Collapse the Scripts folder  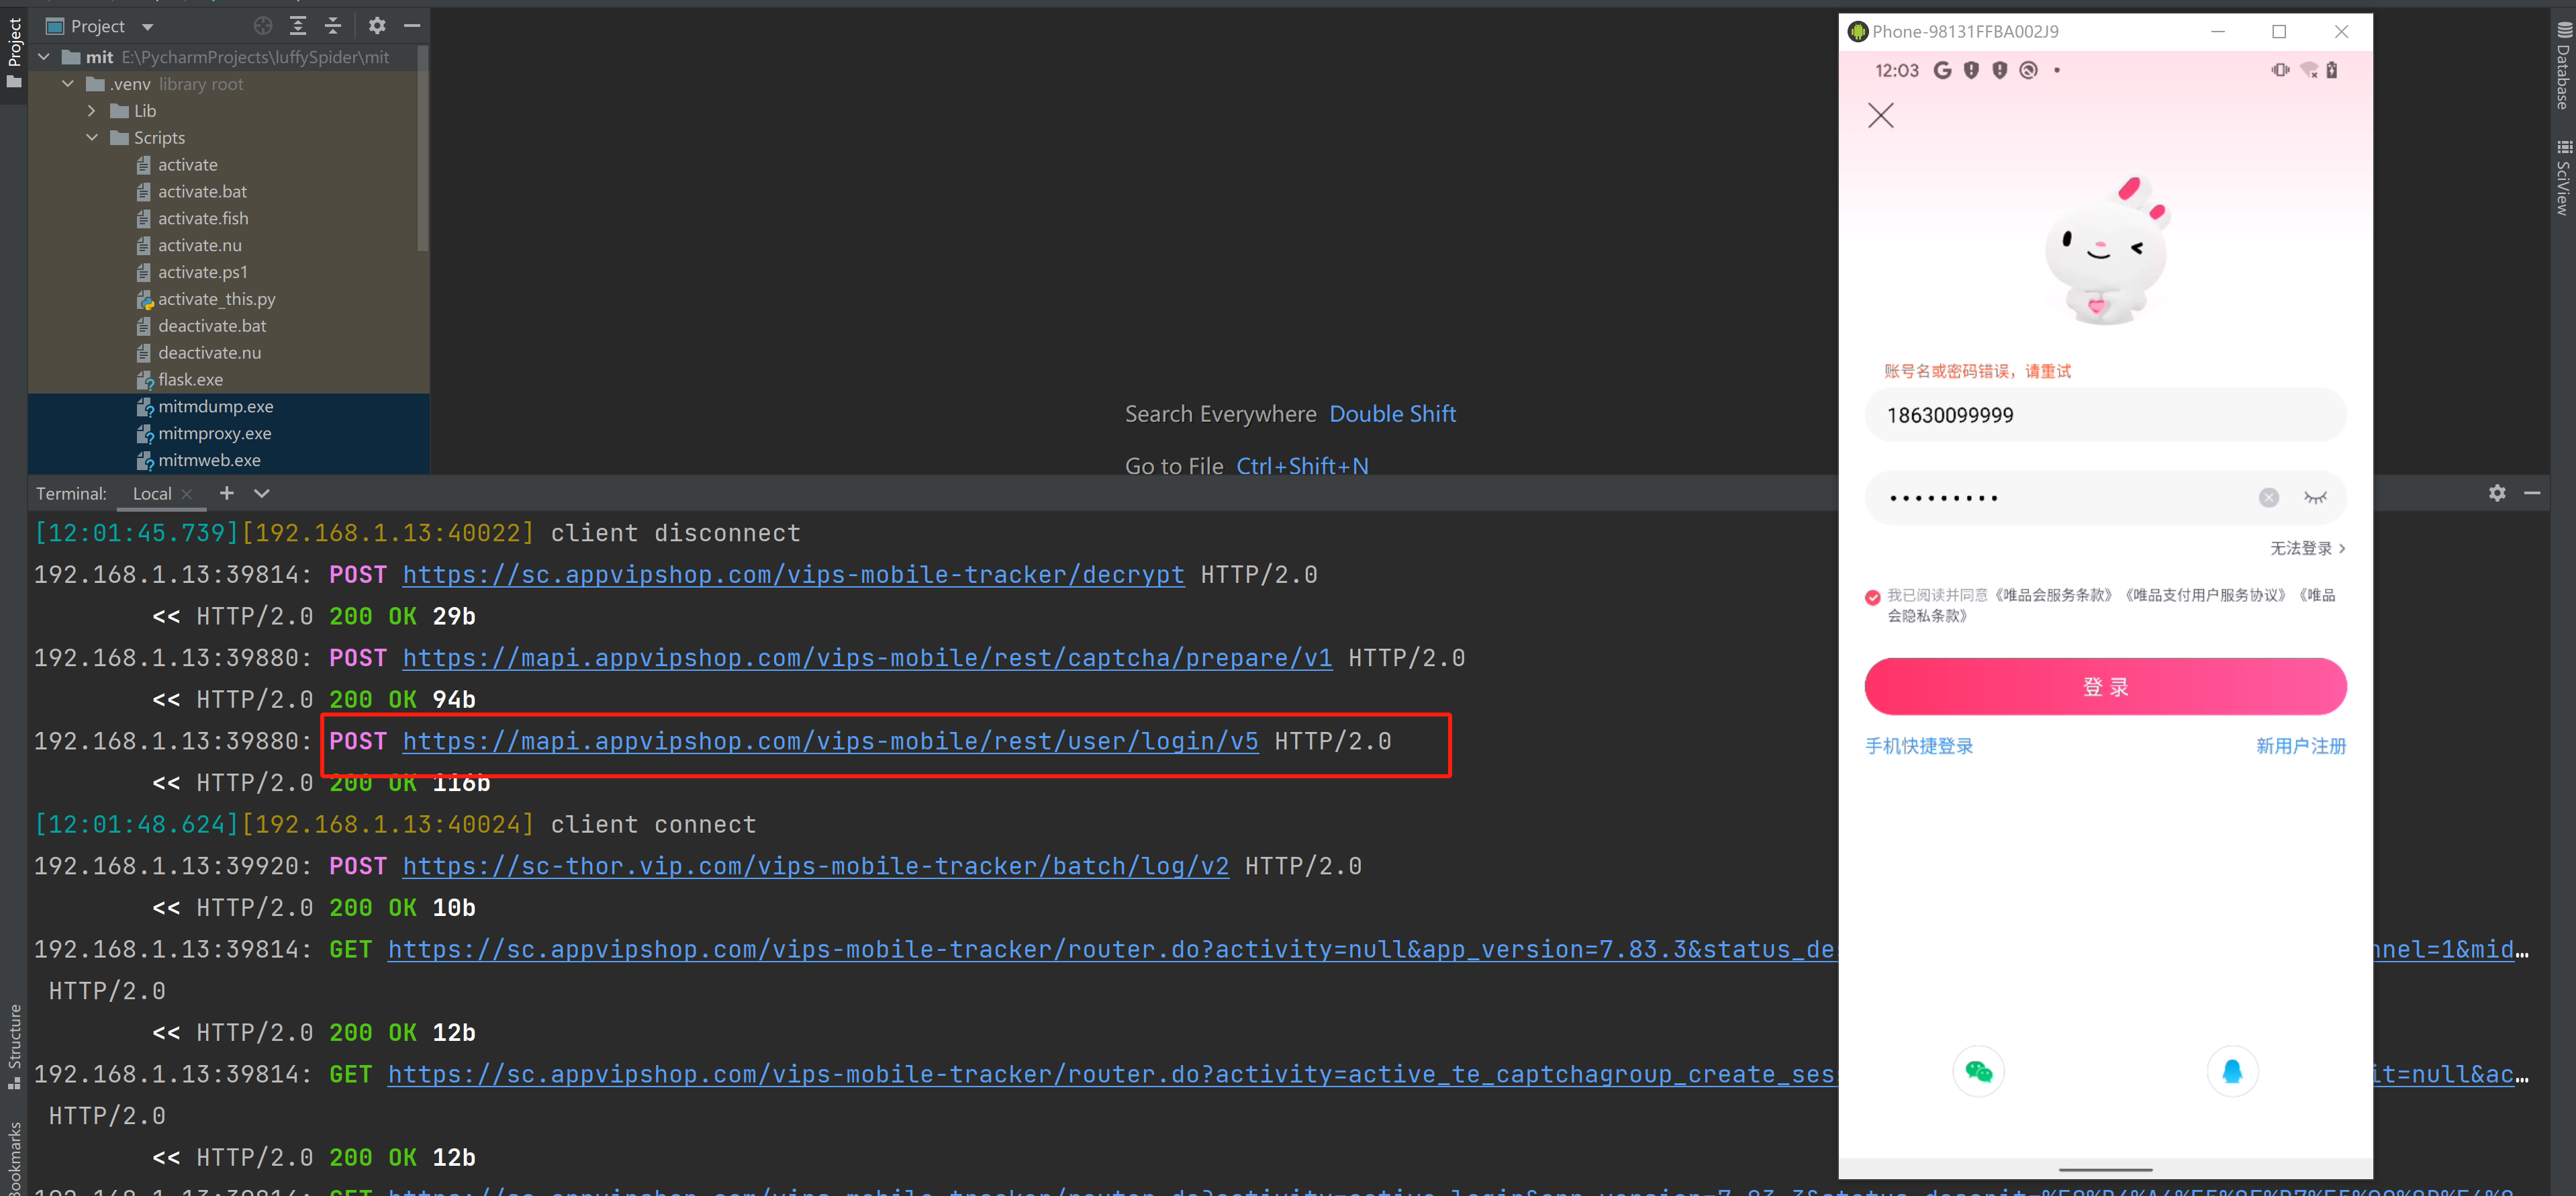click(92, 138)
